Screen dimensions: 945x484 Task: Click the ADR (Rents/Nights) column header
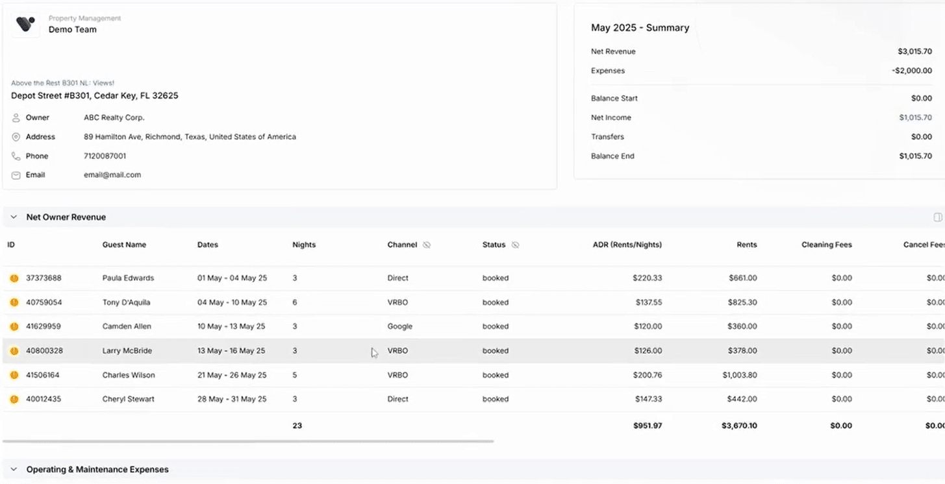point(627,245)
